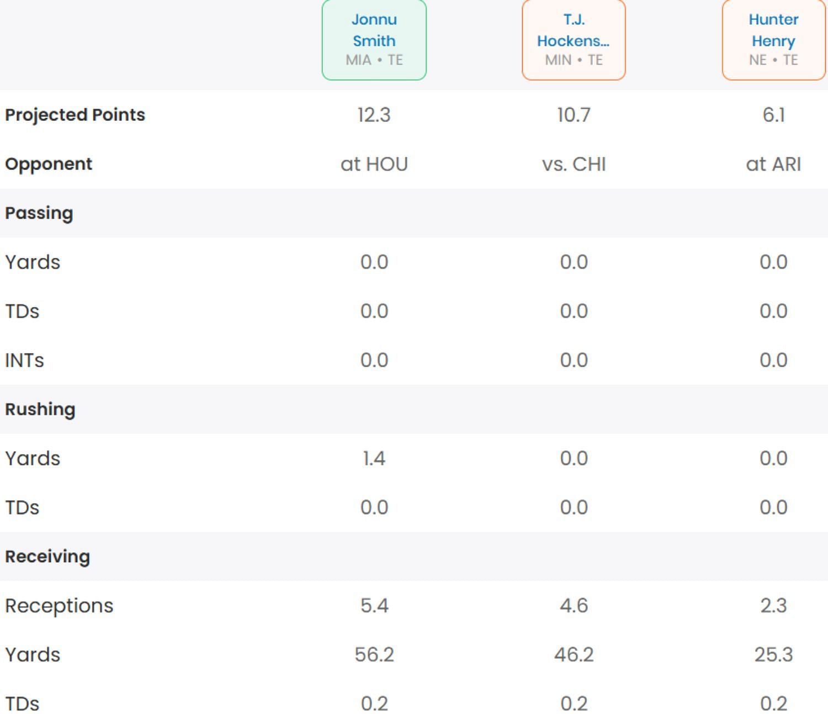Click the 'at HOU' opponent cell

point(374,164)
